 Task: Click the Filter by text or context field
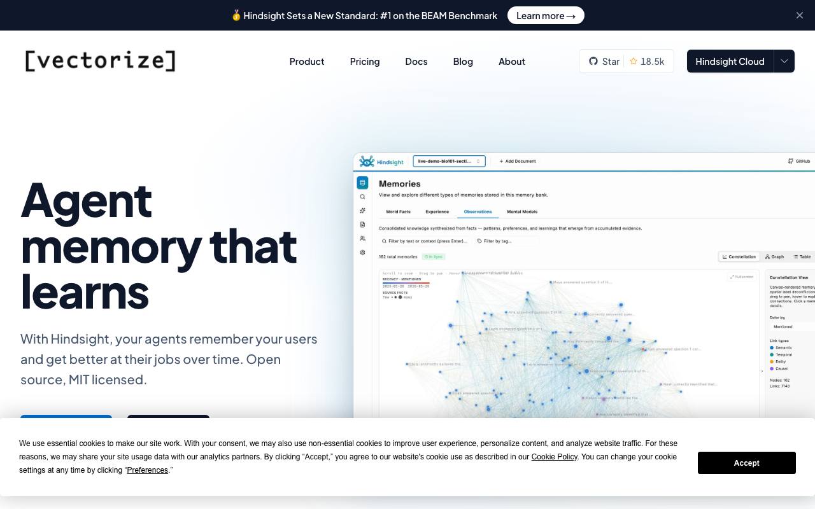coord(425,241)
